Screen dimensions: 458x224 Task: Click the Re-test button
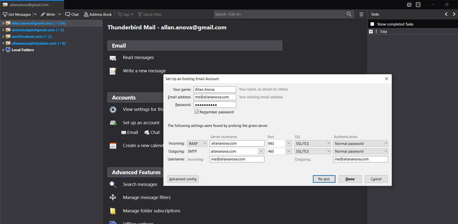(x=324, y=179)
